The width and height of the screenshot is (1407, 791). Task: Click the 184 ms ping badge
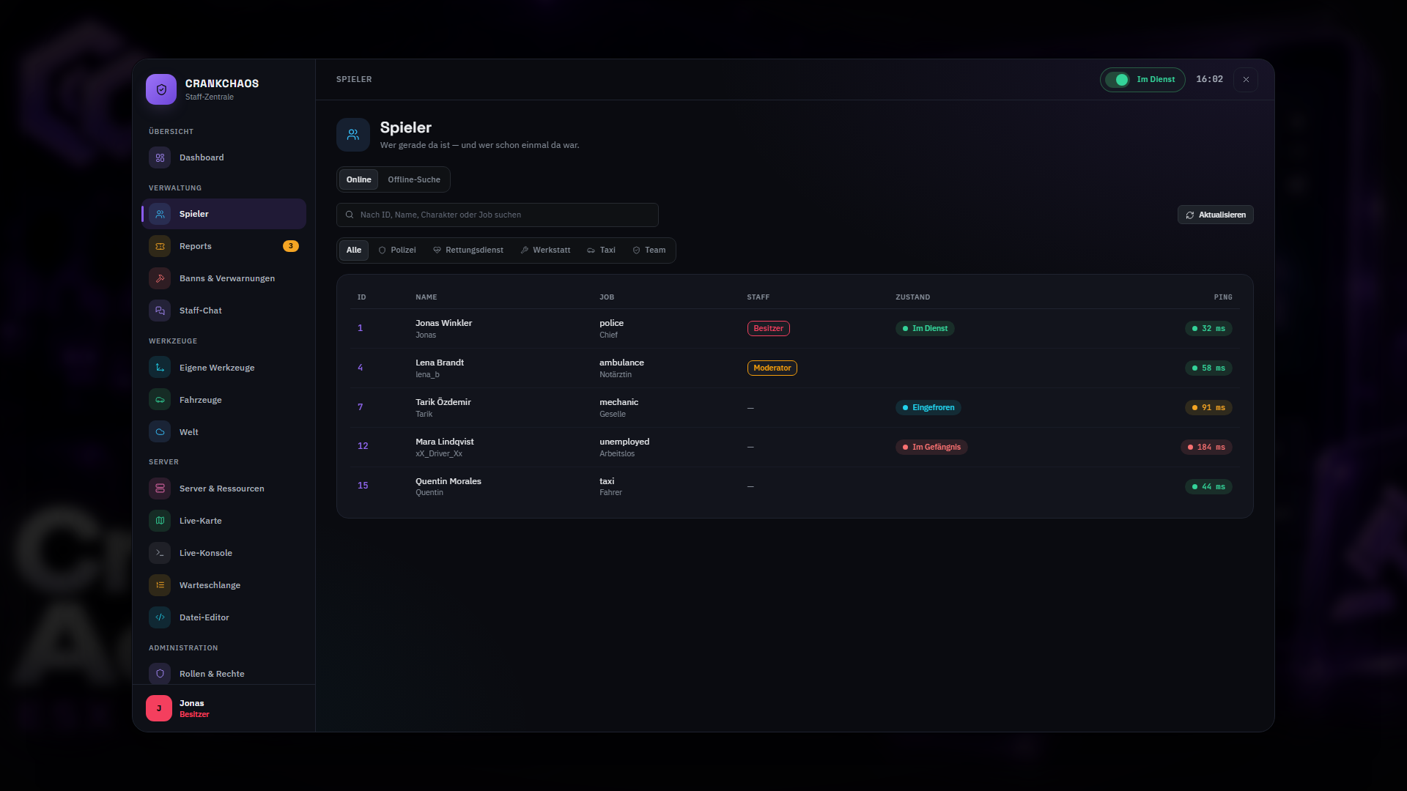[1207, 448]
